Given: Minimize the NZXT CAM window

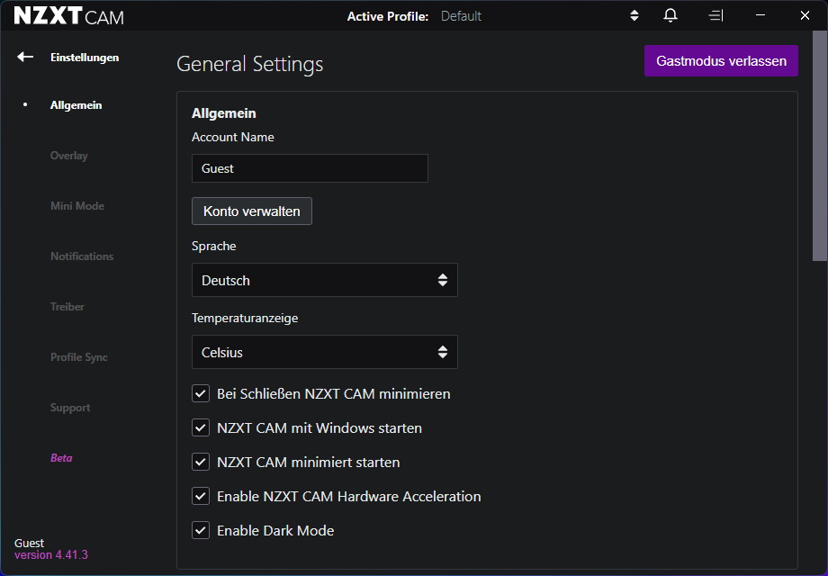Looking at the screenshot, I should pos(760,15).
